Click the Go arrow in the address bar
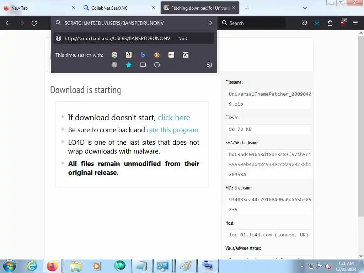This screenshot has height=273, width=364. pyautogui.click(x=209, y=23)
